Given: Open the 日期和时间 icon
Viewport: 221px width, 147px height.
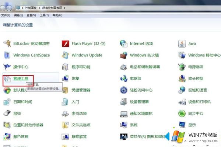Looking at the screenshot, I should 7,102.
